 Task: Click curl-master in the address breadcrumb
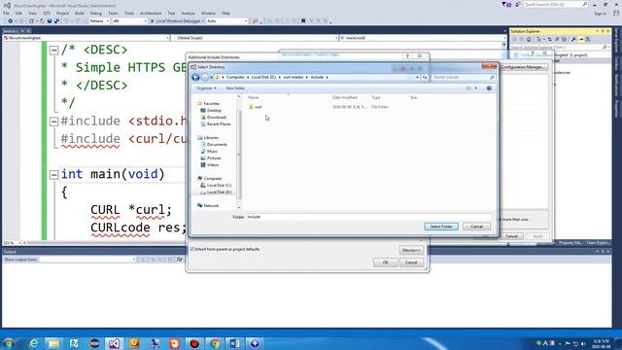294,78
